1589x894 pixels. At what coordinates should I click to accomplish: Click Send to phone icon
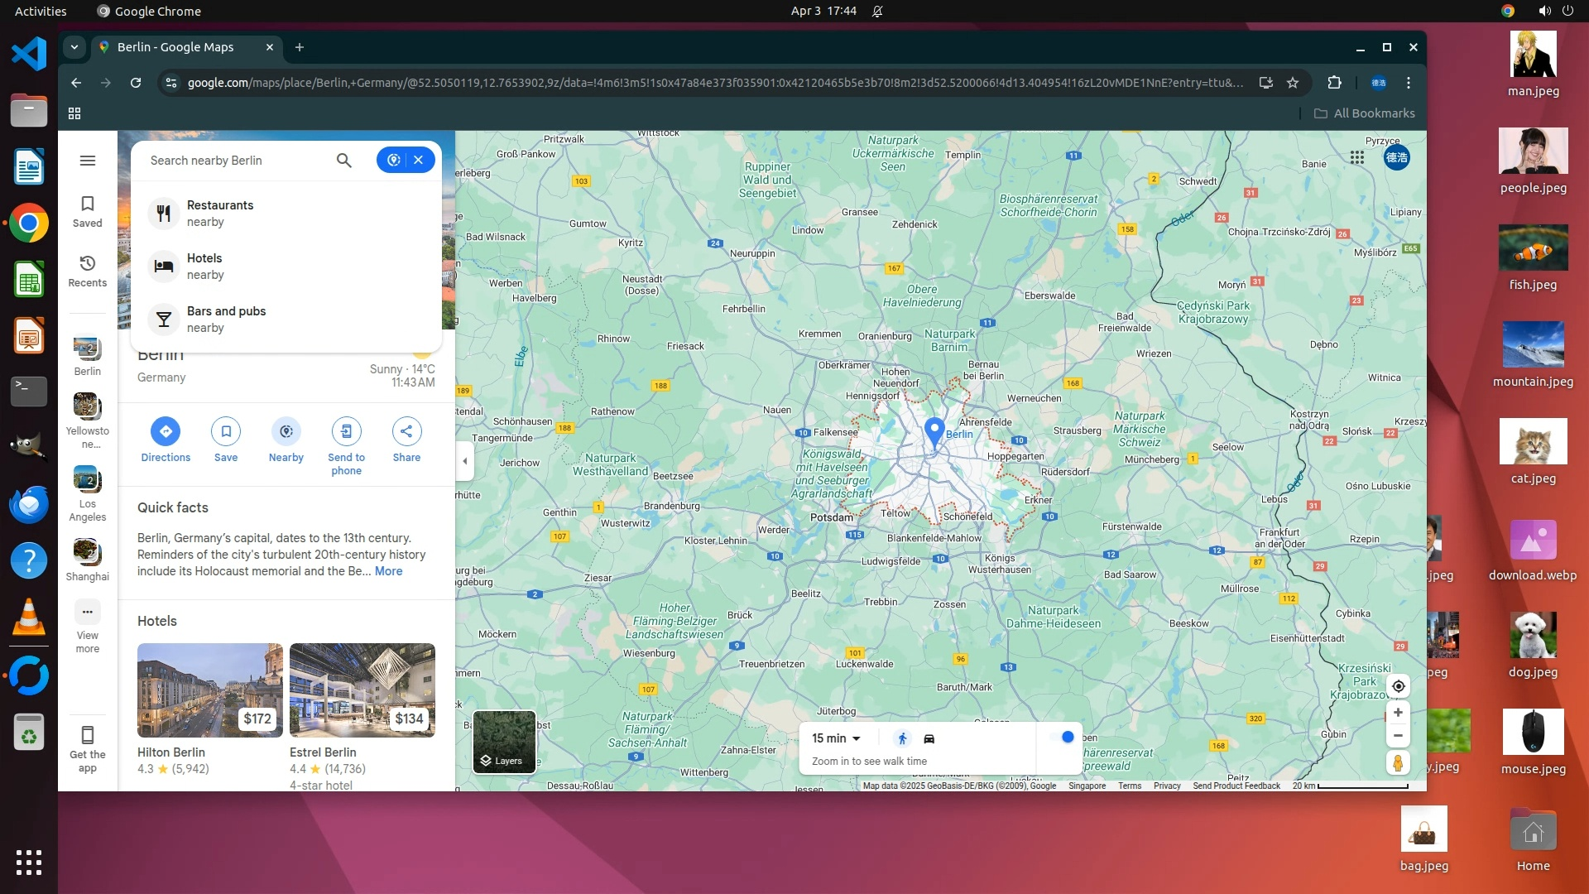pos(346,431)
